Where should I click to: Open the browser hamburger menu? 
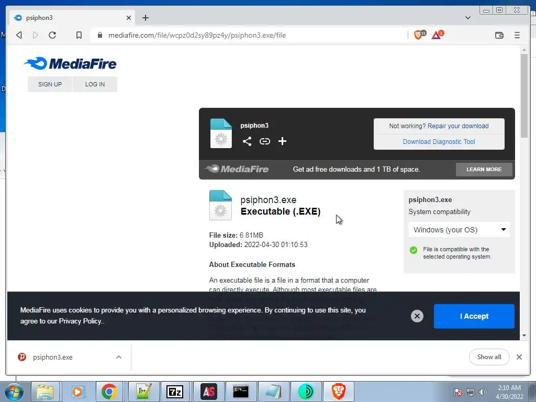517,35
